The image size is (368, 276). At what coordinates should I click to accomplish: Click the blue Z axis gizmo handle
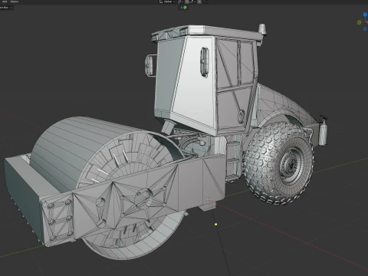[x=365, y=15]
